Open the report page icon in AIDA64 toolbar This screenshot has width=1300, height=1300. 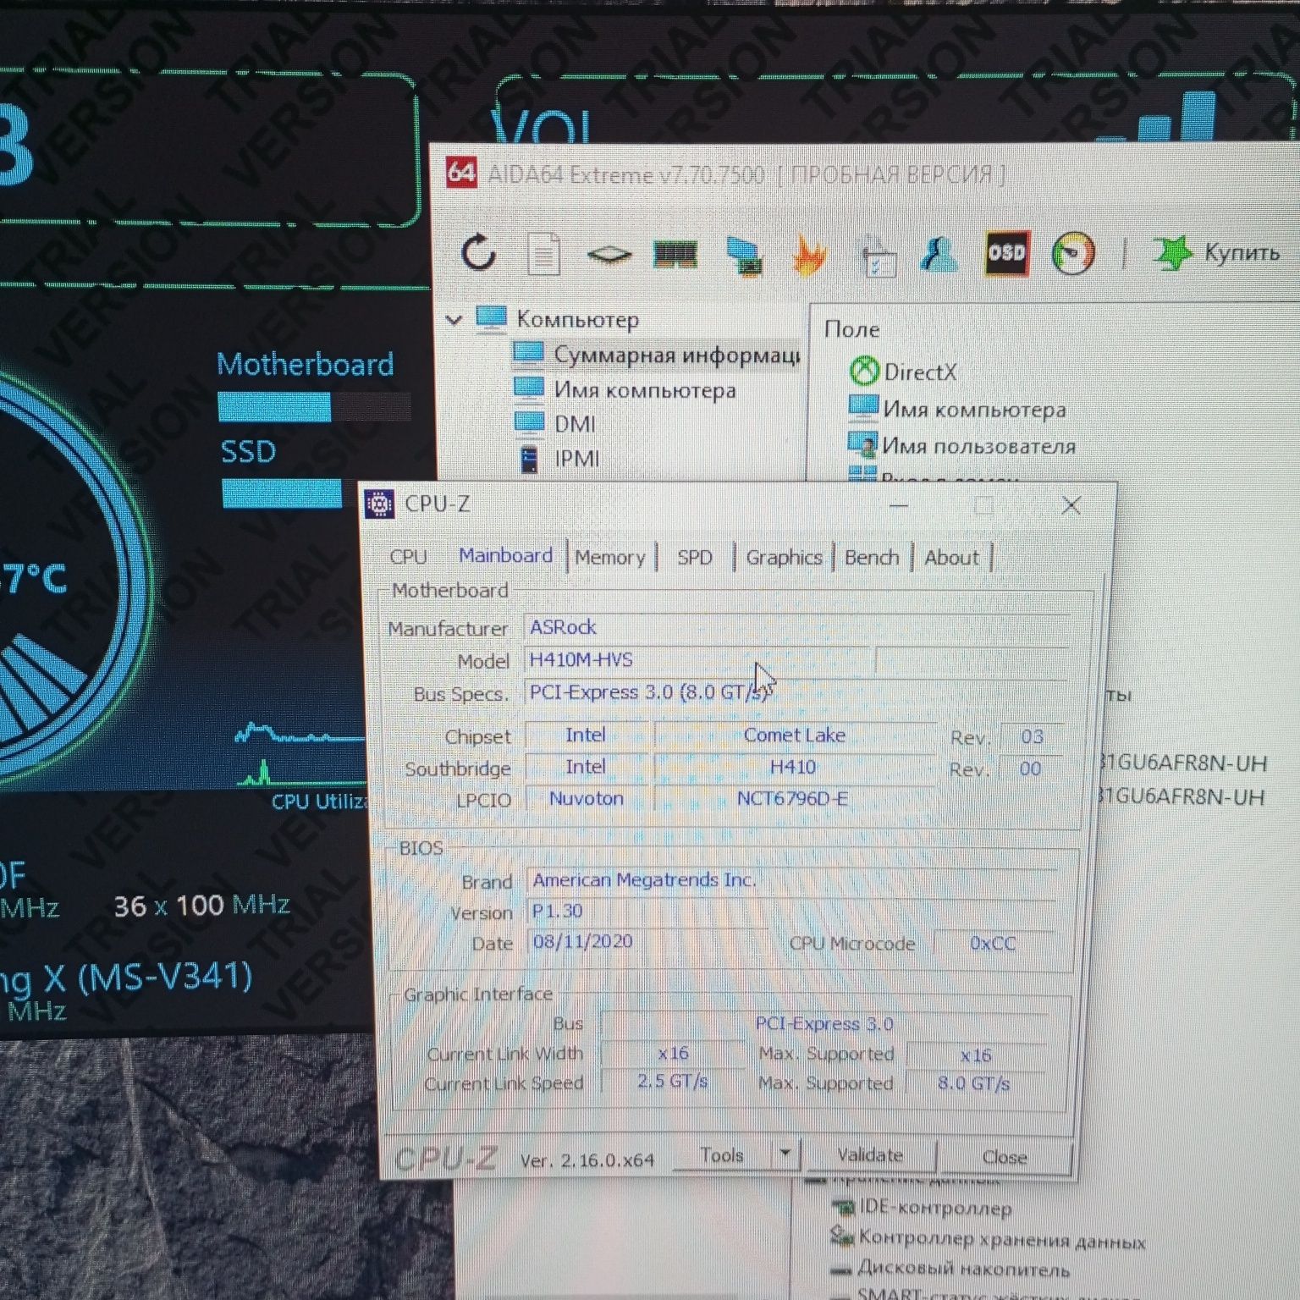click(543, 253)
